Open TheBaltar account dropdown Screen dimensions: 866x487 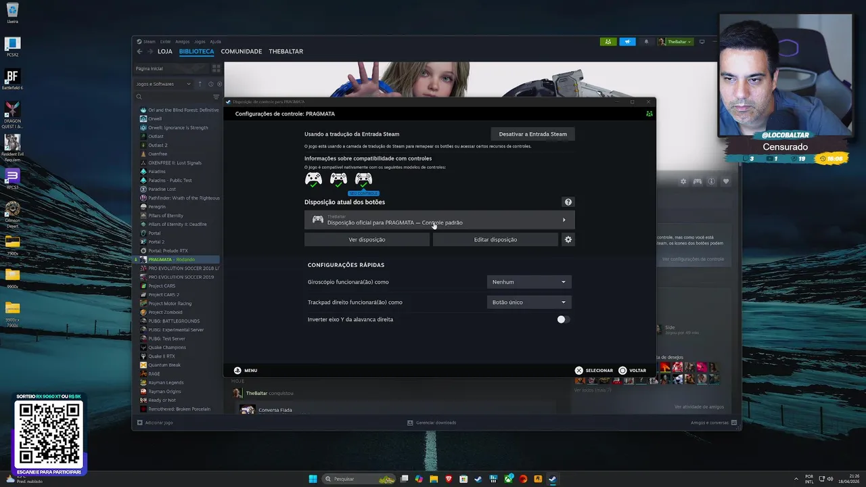pyautogui.click(x=675, y=42)
